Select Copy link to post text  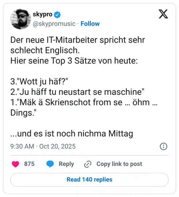coord(119,164)
